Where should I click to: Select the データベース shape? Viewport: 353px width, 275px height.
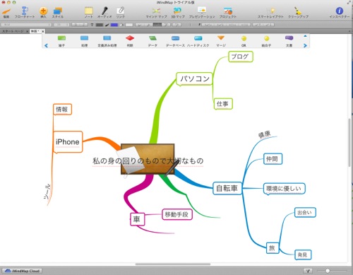pyautogui.click(x=175, y=38)
